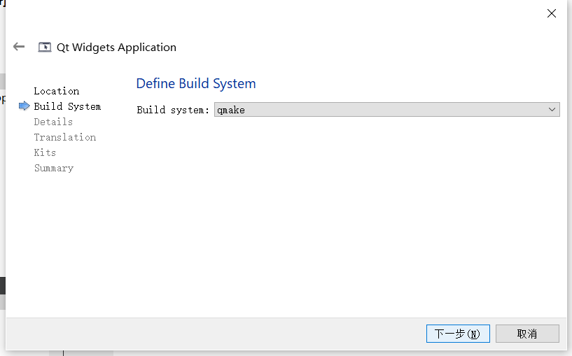This screenshot has width=572, height=356.
Task: Open the Build system qmake combo box
Action: (x=386, y=110)
